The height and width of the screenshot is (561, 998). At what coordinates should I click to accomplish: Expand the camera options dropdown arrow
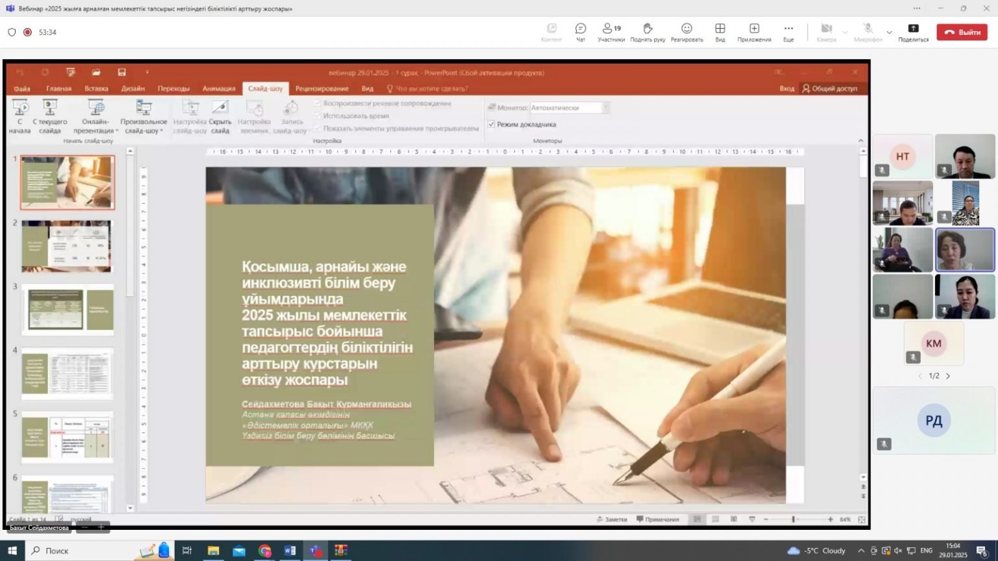pyautogui.click(x=845, y=32)
